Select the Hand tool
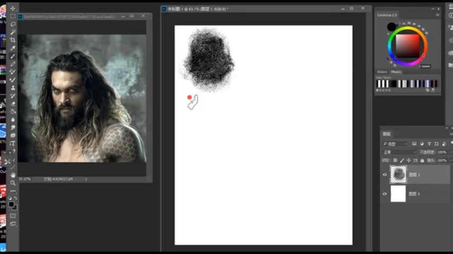The width and height of the screenshot is (453, 254). tap(13, 175)
